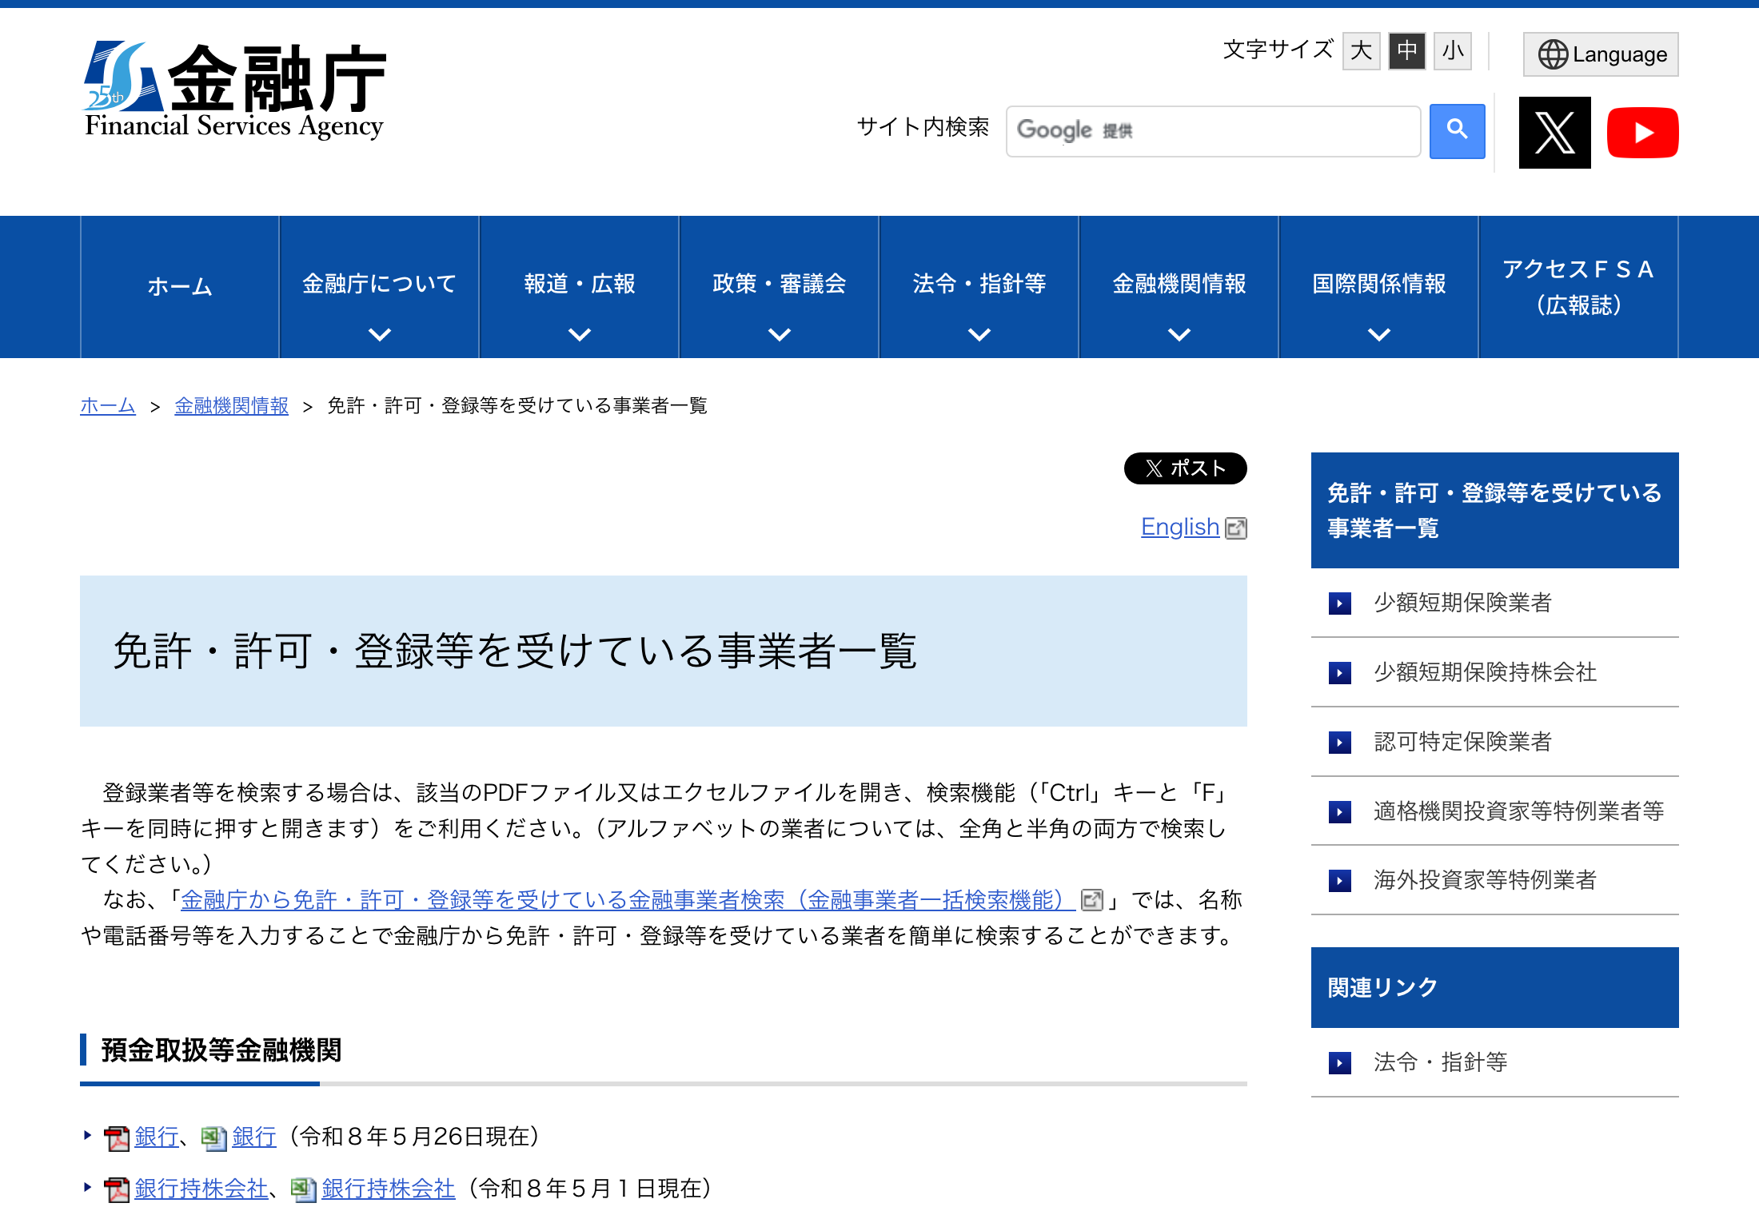1759x1215 pixels.
Task: Click the PDF icon beside 銀行
Action: click(117, 1138)
